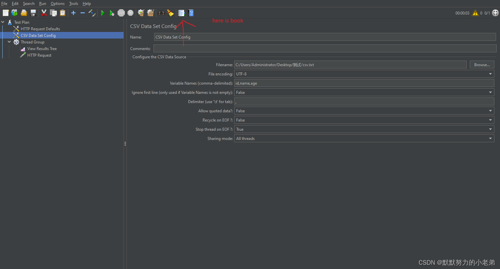Click the Copy icon
This screenshot has width=500, height=269.
53,13
